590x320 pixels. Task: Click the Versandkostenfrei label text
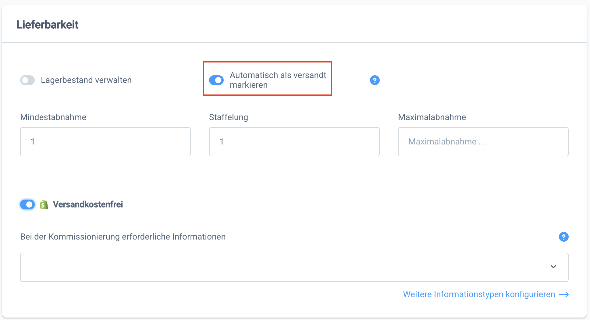(x=88, y=204)
